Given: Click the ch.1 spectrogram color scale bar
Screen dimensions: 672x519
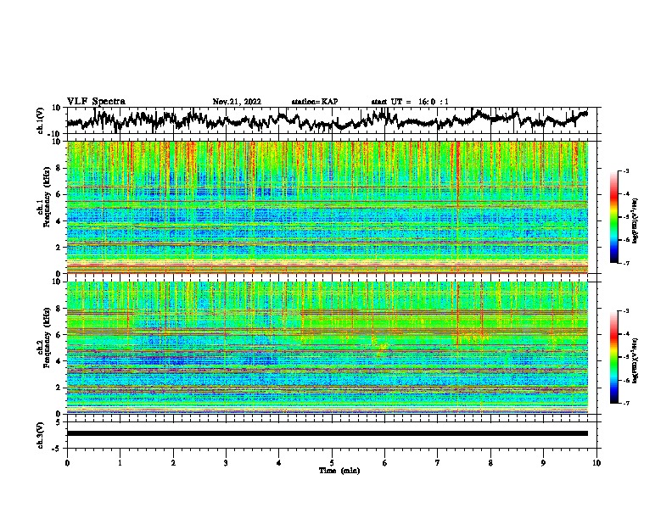Looking at the screenshot, I should tap(613, 217).
